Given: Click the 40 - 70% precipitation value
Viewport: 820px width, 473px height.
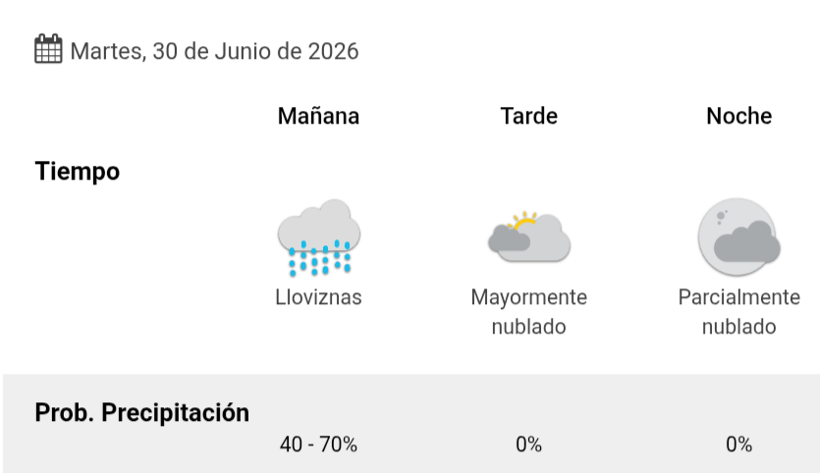Looking at the screenshot, I should pos(318,445).
